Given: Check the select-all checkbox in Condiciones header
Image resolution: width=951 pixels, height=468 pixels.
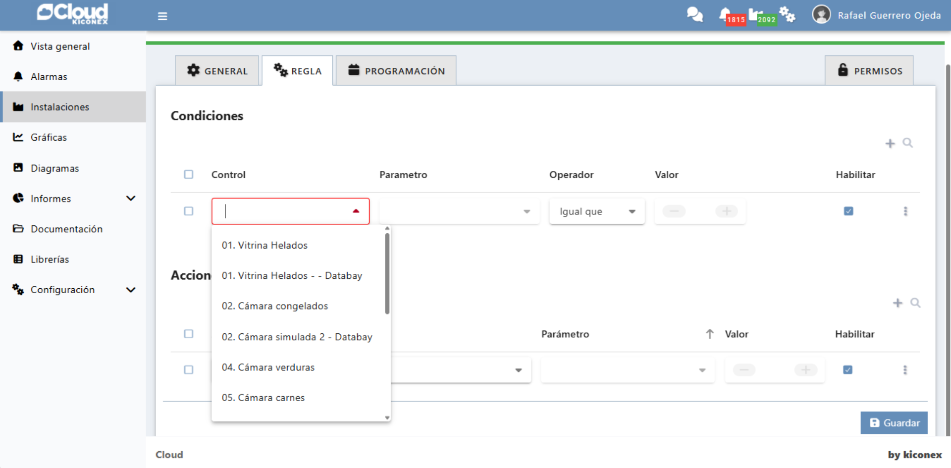Looking at the screenshot, I should click(189, 174).
